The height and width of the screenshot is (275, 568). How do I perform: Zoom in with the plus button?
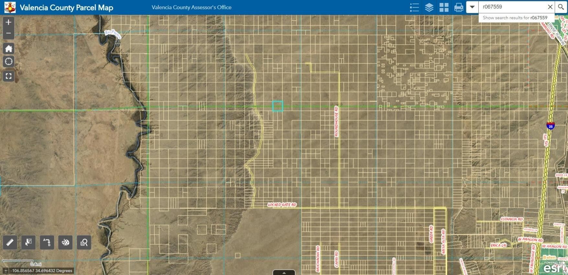[x=9, y=22]
